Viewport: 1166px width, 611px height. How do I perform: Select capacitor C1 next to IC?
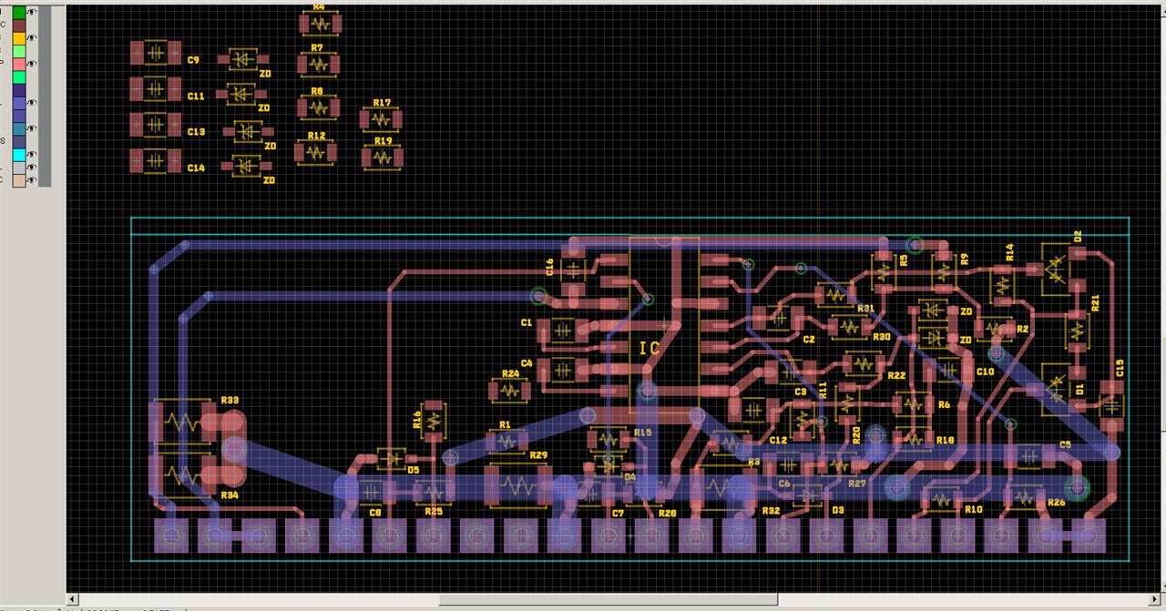[563, 332]
